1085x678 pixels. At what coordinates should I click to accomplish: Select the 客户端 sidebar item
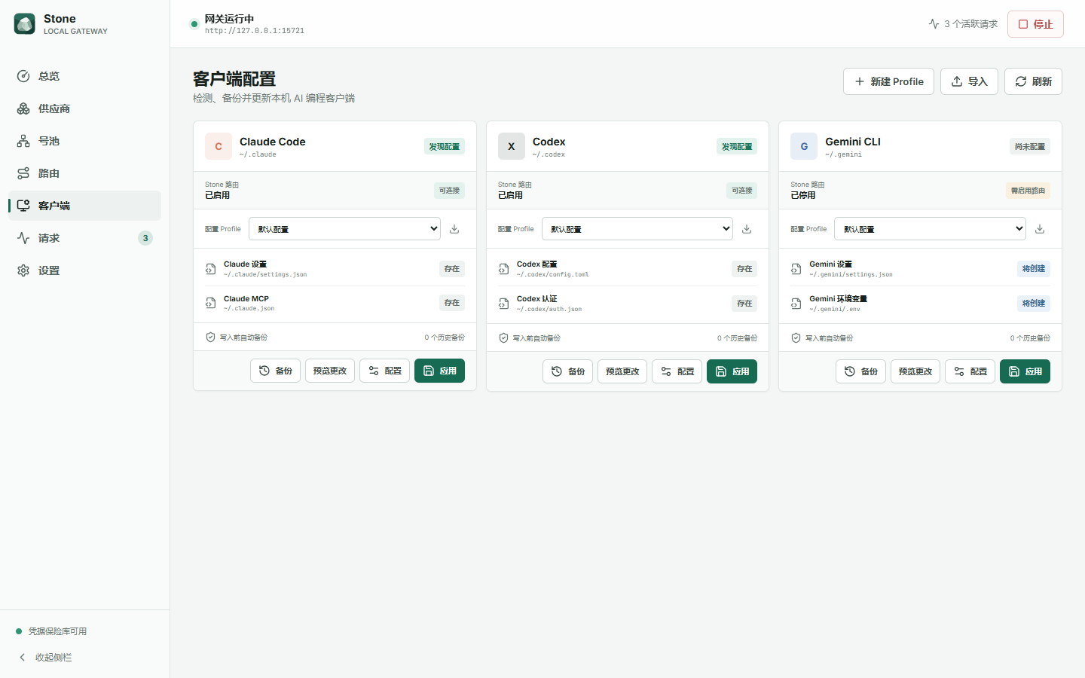[x=84, y=206]
